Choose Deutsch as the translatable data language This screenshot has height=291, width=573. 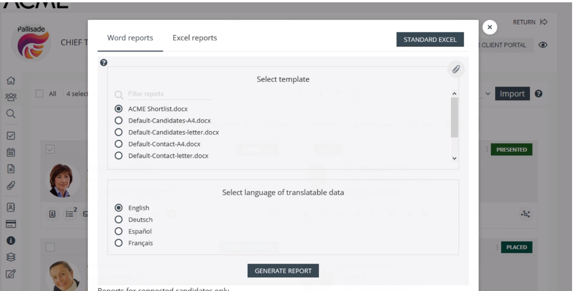(120, 219)
